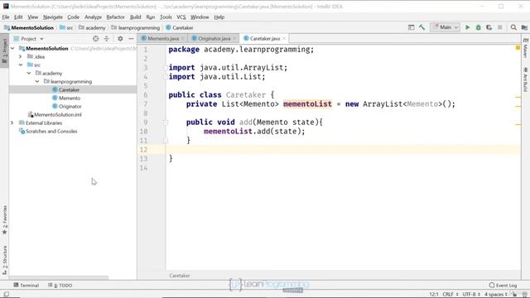Open Search Everywhere magnifier icon
Screen dimensions: 530x298
click(x=513, y=27)
